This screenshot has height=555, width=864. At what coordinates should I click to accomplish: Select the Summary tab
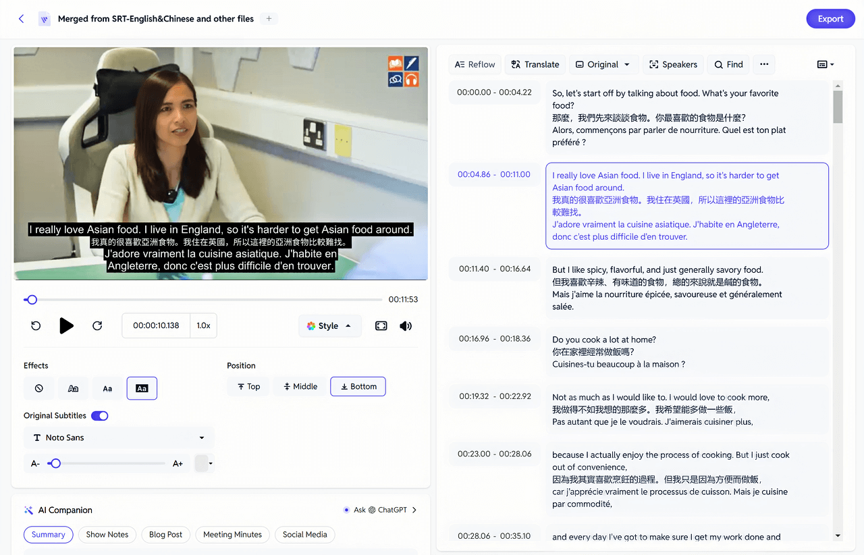(49, 535)
